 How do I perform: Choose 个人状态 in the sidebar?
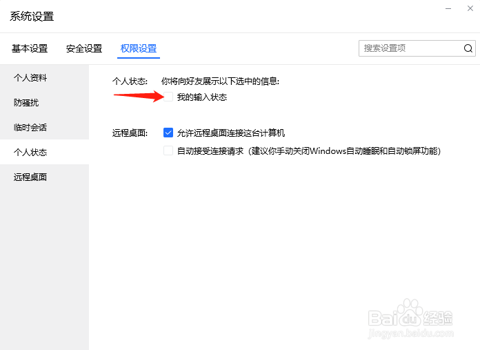(x=44, y=152)
